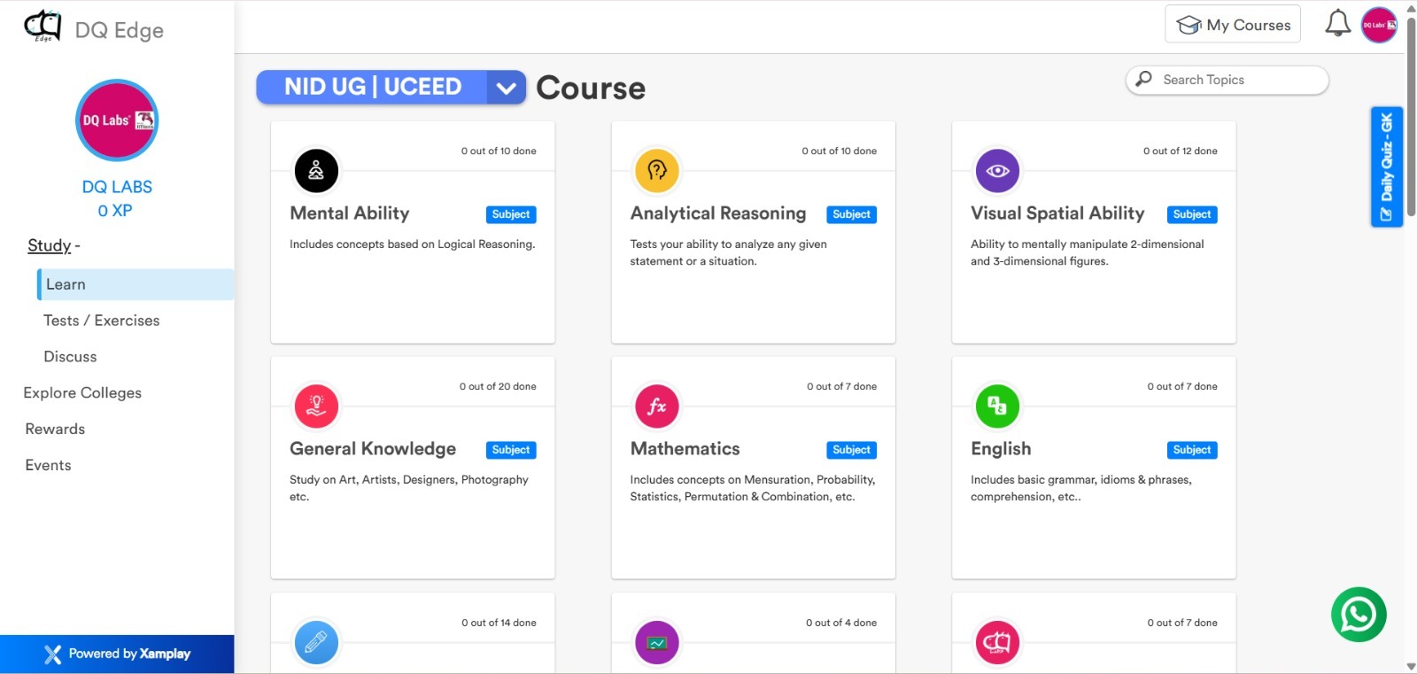This screenshot has height=674, width=1417.
Task: Open Tests / Exercises in sidebar
Action: coord(102,321)
